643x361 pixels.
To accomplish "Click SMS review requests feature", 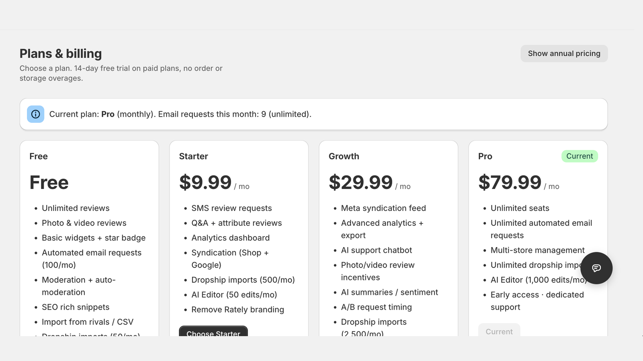I will pyautogui.click(x=231, y=208).
